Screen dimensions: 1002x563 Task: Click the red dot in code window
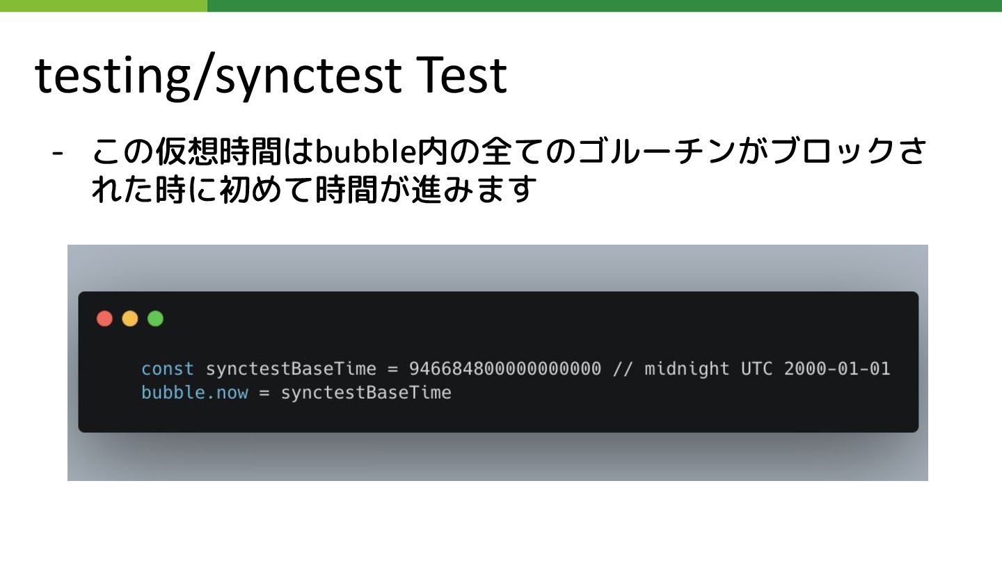pyautogui.click(x=104, y=319)
